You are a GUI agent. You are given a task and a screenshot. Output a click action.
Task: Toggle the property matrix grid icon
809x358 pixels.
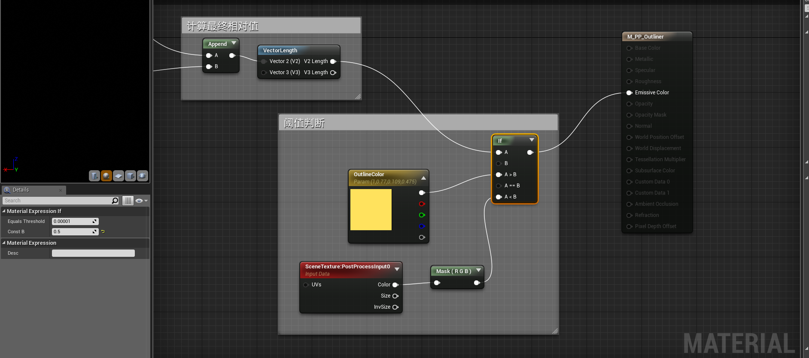point(128,201)
